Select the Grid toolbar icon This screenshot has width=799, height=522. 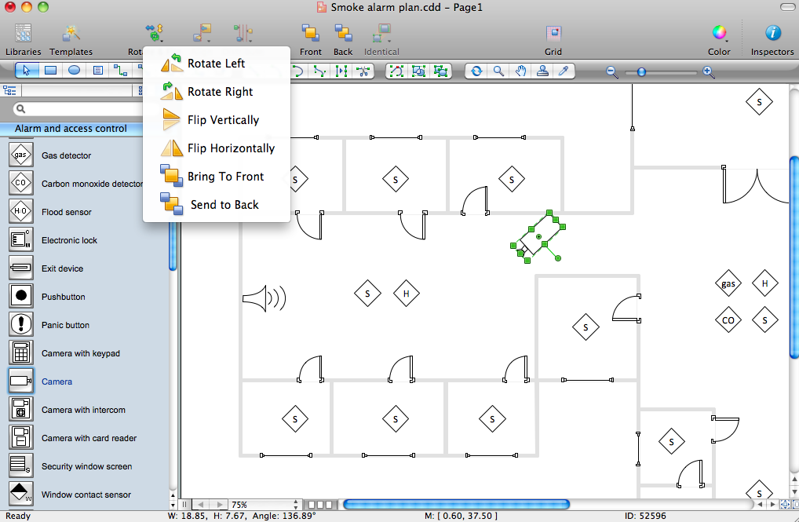553,34
